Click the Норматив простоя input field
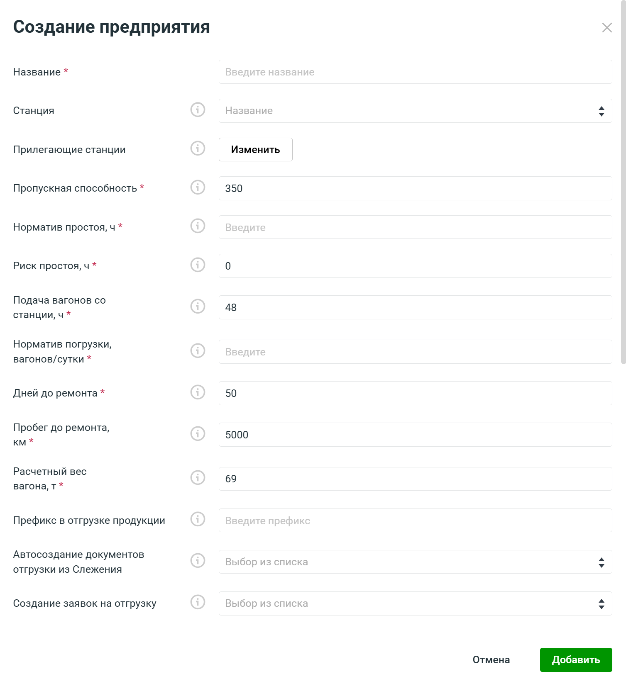This screenshot has height=686, width=626. point(415,227)
